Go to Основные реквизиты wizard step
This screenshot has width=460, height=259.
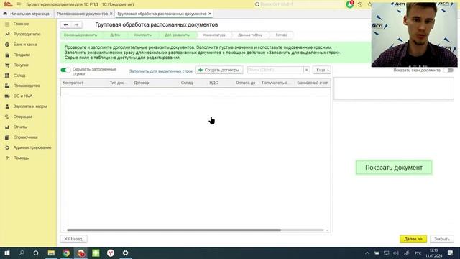click(x=80, y=35)
